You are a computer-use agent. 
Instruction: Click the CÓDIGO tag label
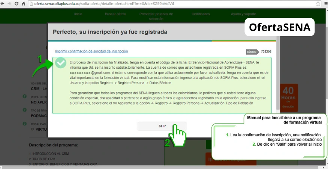[252, 52]
